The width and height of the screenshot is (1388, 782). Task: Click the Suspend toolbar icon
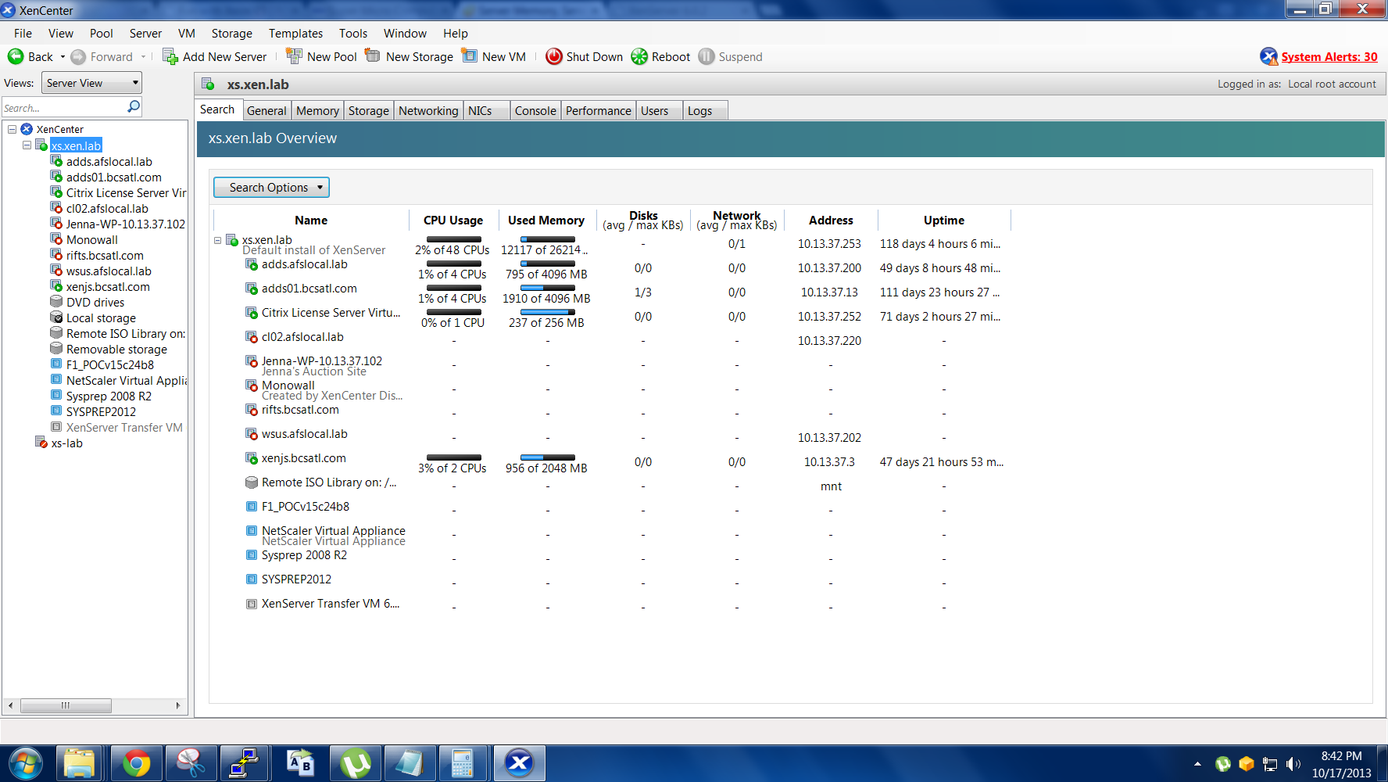tap(707, 56)
